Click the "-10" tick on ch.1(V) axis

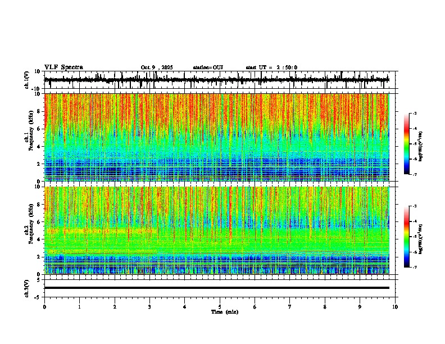[x=36, y=89]
